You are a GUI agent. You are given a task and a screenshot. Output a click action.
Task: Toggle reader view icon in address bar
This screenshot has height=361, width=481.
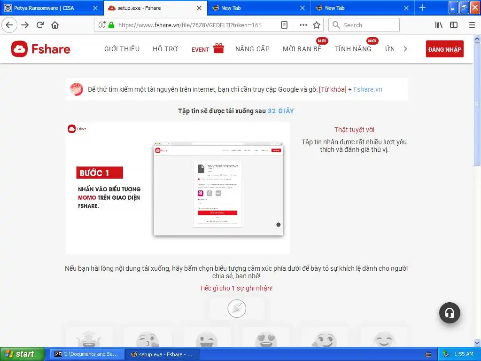[x=284, y=25]
